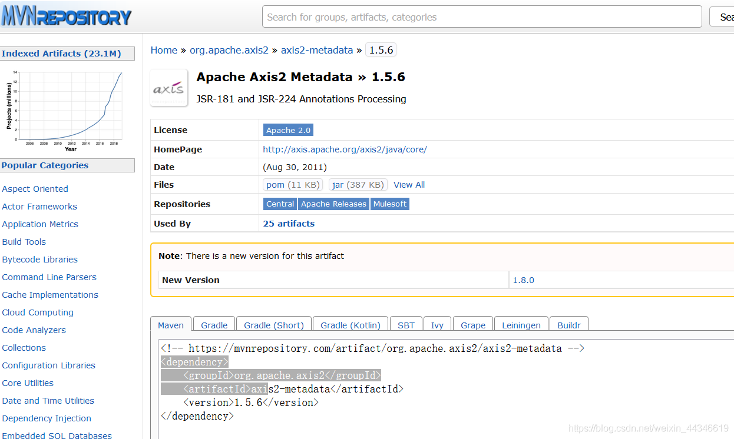Image resolution: width=734 pixels, height=439 pixels.
Task: Switch to the Gradle (Short) tab
Action: 274,325
